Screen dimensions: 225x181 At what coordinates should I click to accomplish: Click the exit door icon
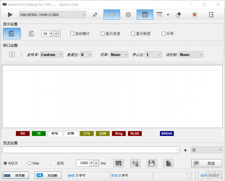[211, 15]
